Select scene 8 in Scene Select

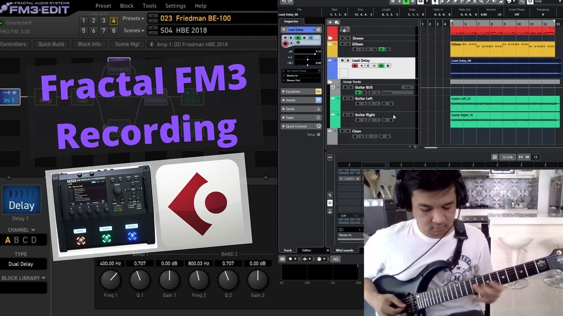(x=114, y=31)
